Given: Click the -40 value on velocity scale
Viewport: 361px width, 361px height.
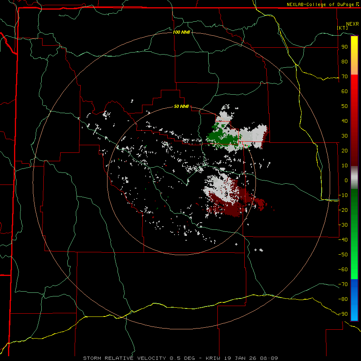Looking at the screenshot, I should click(x=343, y=240).
